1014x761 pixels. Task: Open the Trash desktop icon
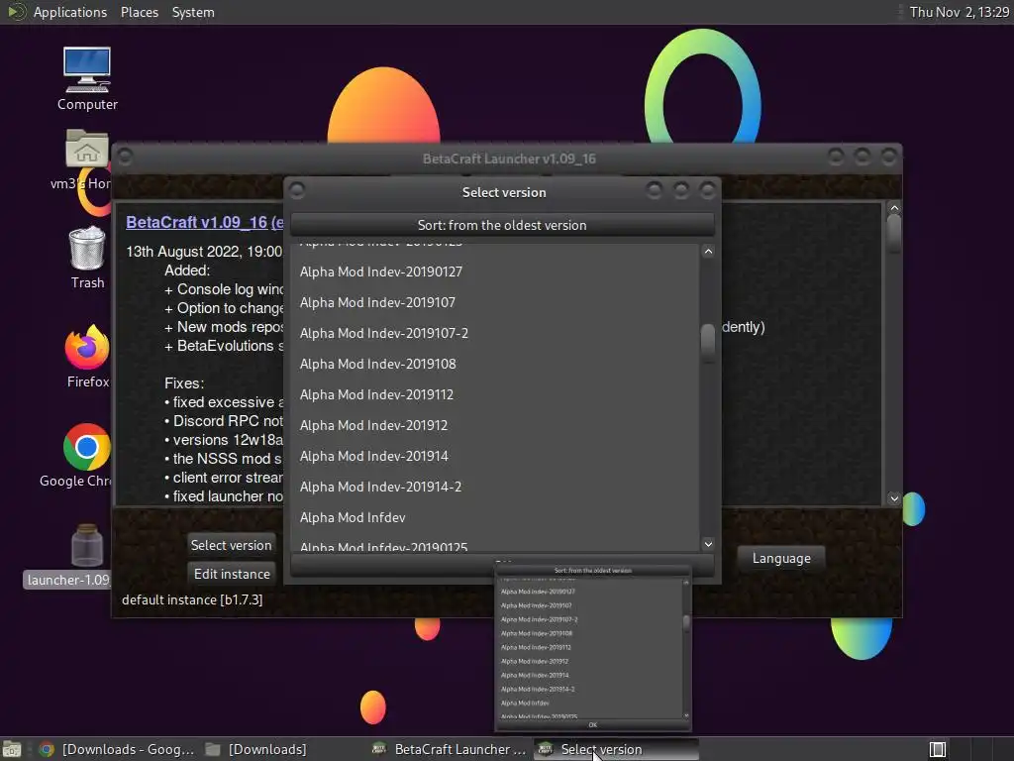click(87, 258)
